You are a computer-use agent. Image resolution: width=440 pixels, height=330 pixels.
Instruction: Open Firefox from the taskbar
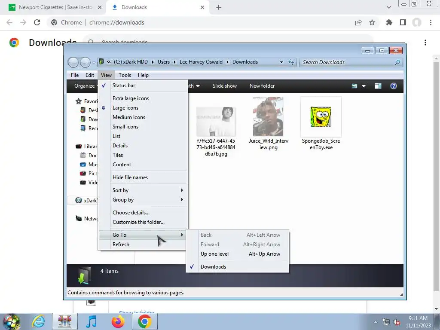118,321
